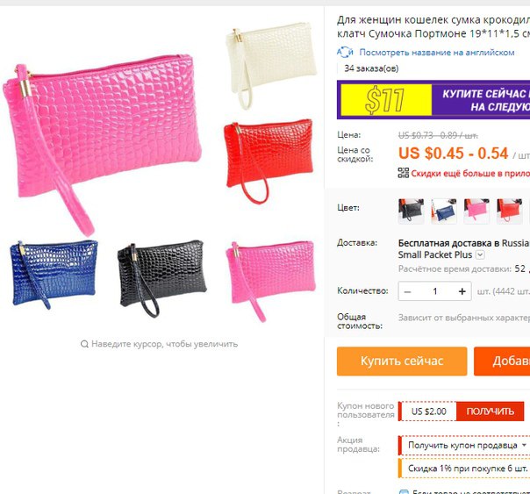This screenshot has width=530, height=494.
Task: Click the magnifier icon under product image
Action: (84, 344)
